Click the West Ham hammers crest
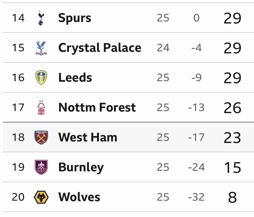 (x=41, y=137)
